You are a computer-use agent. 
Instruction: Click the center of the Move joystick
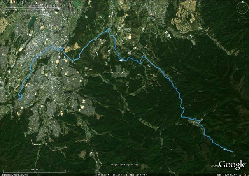[242, 20]
